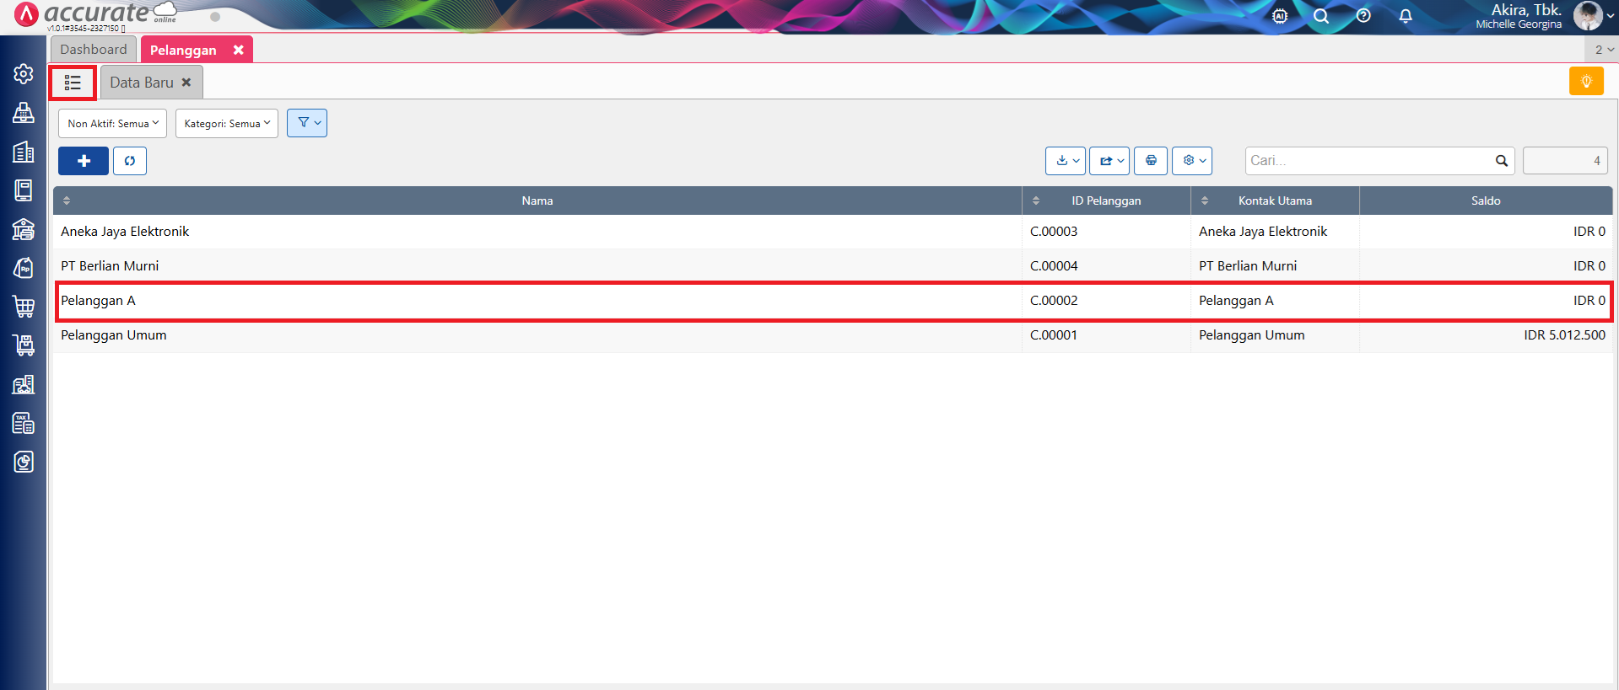The width and height of the screenshot is (1619, 690).
Task: Click the yellow lightbulb tips button
Action: [x=1586, y=82]
